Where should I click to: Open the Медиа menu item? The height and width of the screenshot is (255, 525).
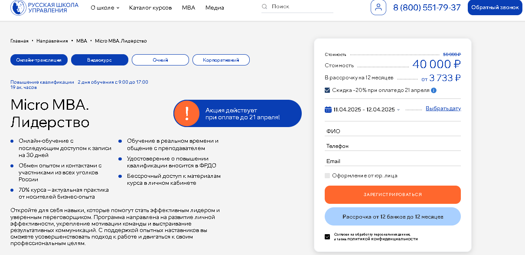pos(215,7)
